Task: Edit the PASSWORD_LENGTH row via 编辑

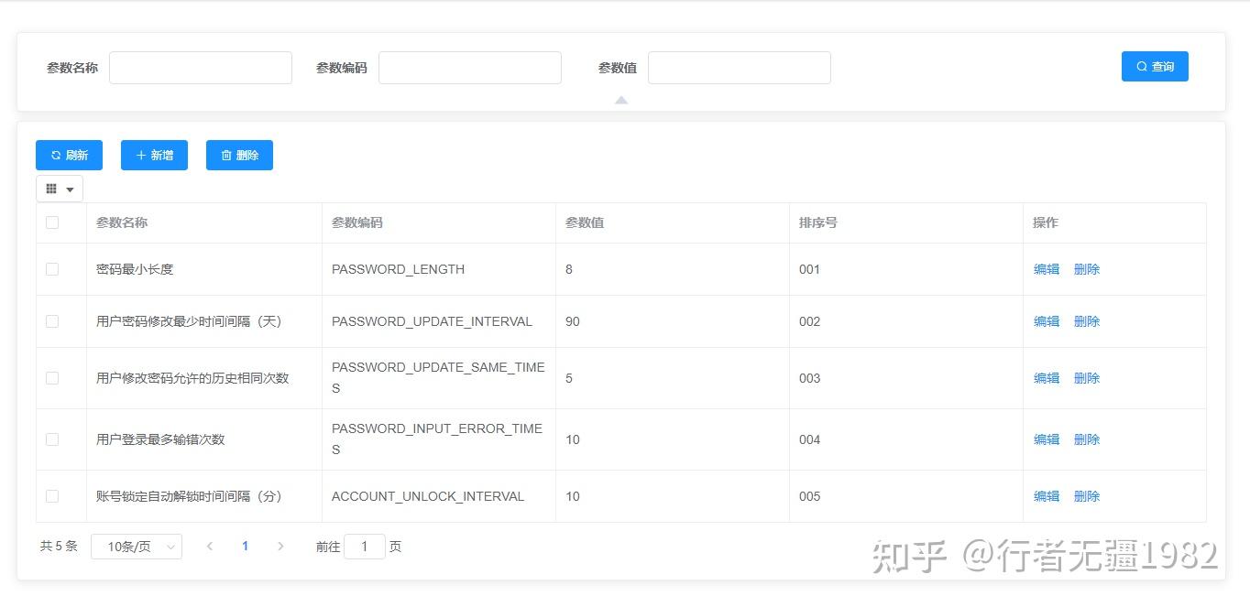Action: (1047, 269)
